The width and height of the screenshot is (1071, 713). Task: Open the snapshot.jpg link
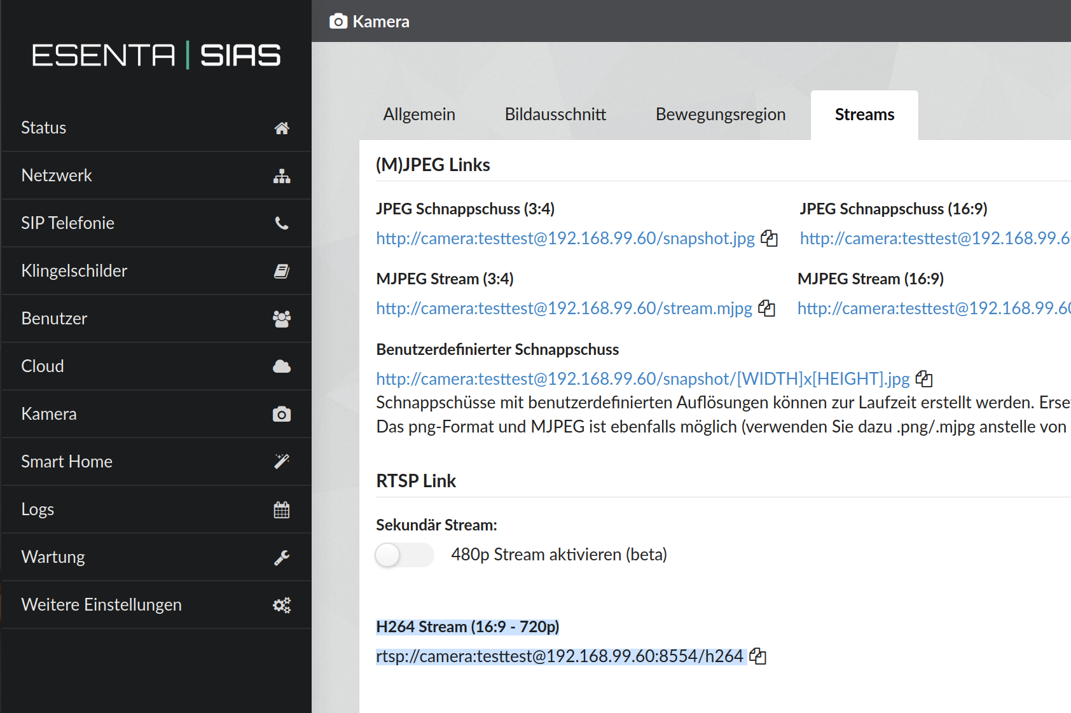click(x=565, y=239)
